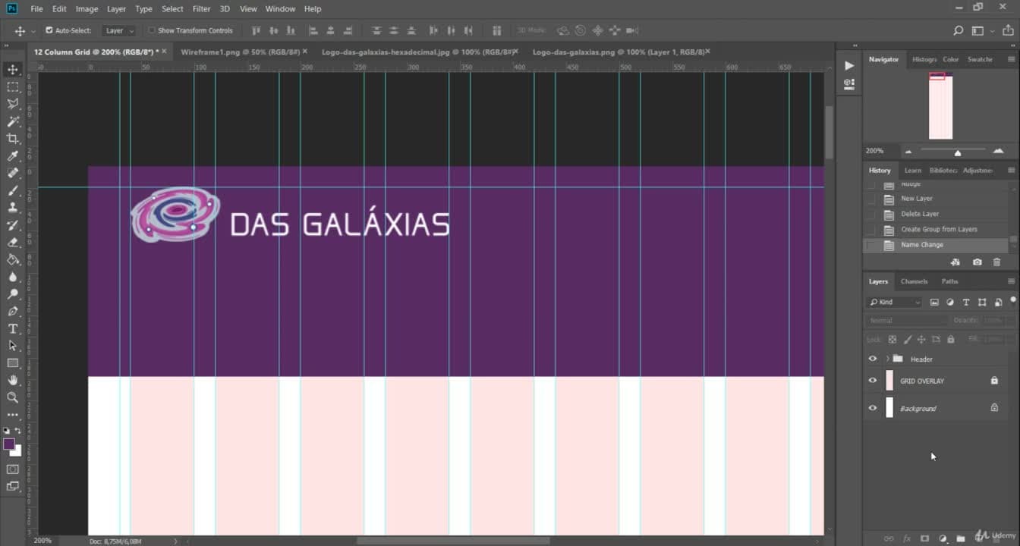Click the Actions play panel icon
The width and height of the screenshot is (1020, 546).
(x=848, y=66)
